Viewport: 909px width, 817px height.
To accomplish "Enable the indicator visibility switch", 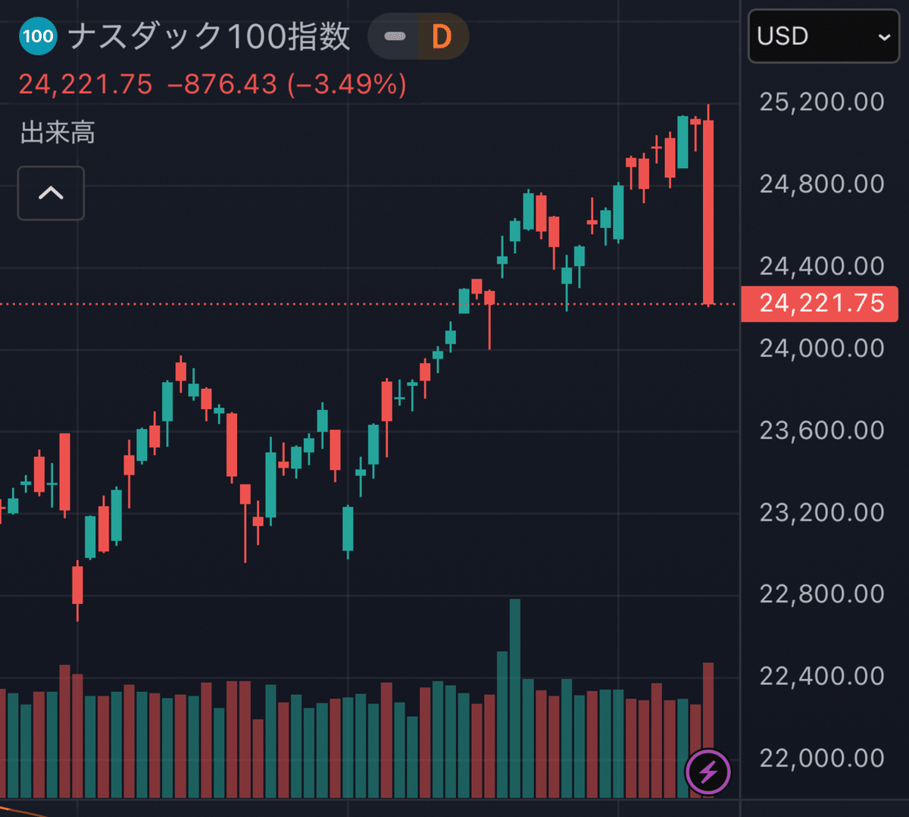I will click(395, 36).
